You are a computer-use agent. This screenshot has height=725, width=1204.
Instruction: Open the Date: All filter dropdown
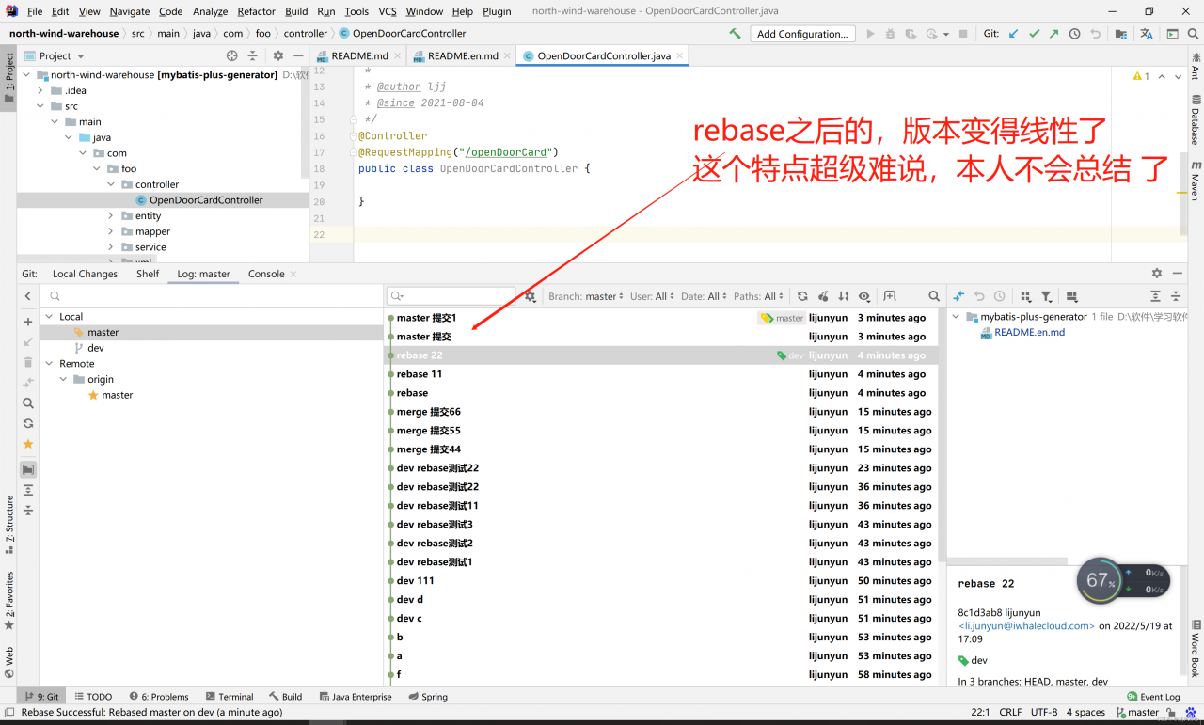coord(705,296)
